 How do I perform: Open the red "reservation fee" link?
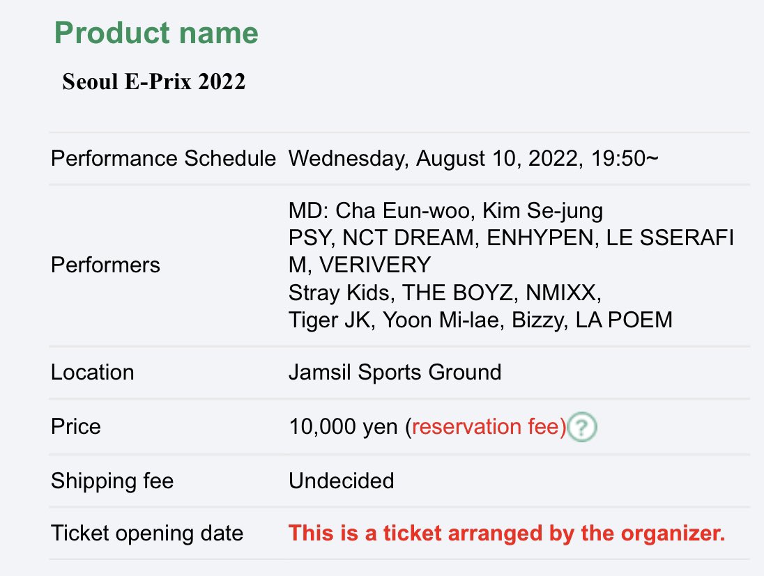point(489,426)
